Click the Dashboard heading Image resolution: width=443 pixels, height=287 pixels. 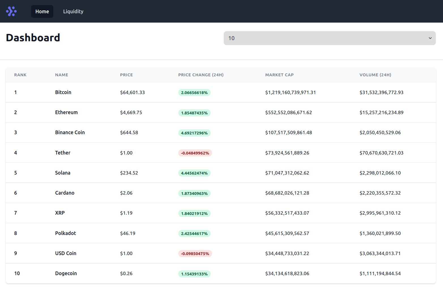tap(33, 38)
